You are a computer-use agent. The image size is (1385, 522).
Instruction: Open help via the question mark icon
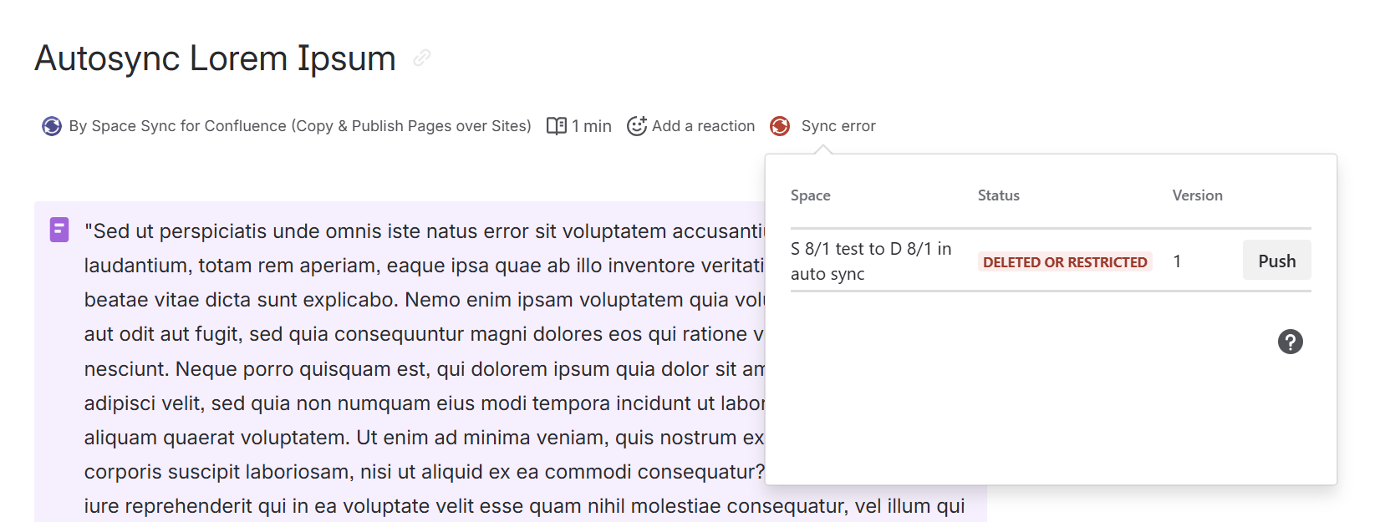tap(1290, 342)
